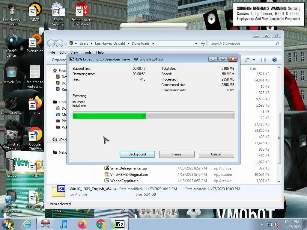307x230 pixels.
Task: Click the ISO file thumbnail in details pane
Action: coord(58,191)
